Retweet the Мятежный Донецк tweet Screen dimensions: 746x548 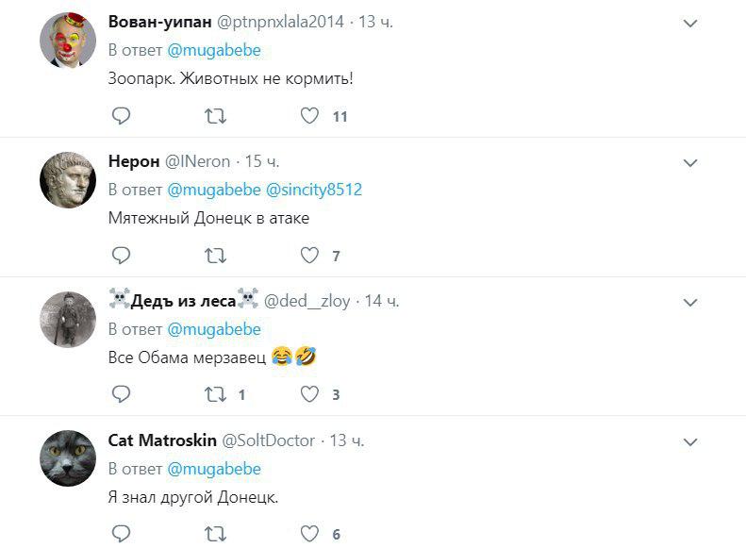click(215, 256)
